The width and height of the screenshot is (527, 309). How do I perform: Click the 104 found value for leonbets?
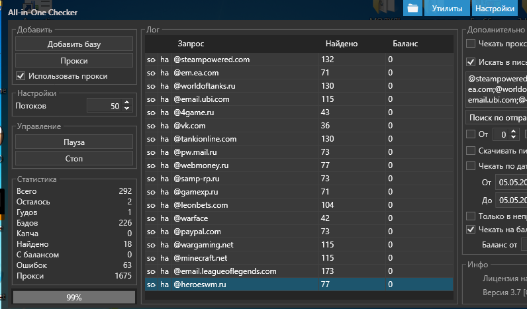327,205
